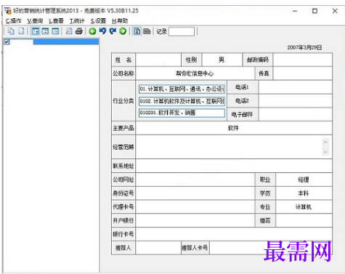Click inside the 经营范畴 text area
This screenshot has width=345, height=274.
click(229, 147)
